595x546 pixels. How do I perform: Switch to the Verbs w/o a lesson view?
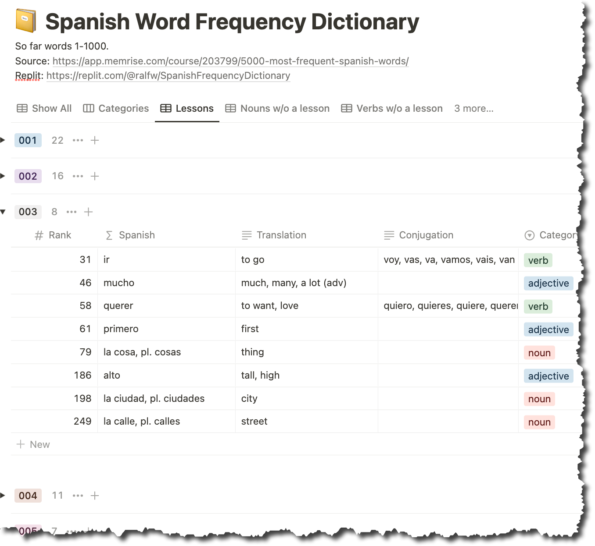400,108
